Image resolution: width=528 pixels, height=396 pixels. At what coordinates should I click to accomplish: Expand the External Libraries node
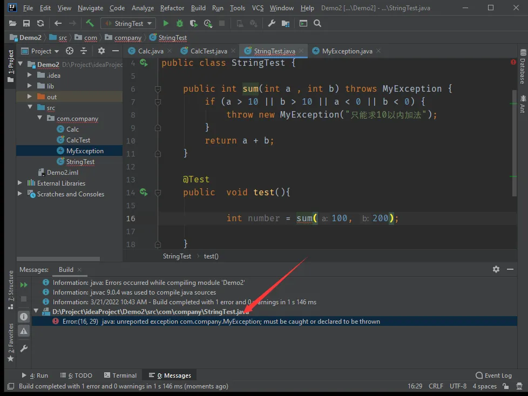[x=21, y=183]
